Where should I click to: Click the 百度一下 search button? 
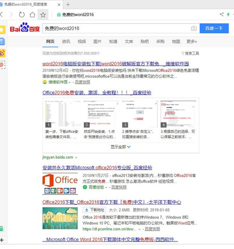214,28
